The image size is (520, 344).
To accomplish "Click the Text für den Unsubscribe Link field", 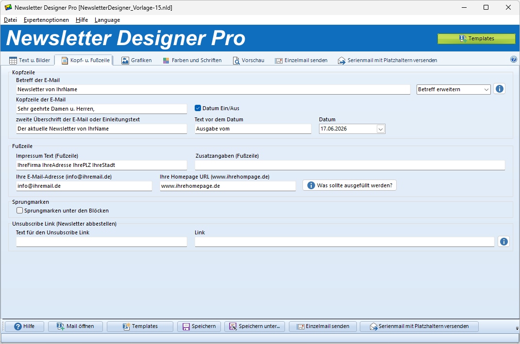I will point(101,242).
